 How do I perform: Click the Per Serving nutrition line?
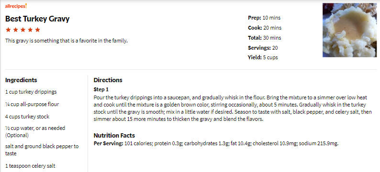point(216,143)
